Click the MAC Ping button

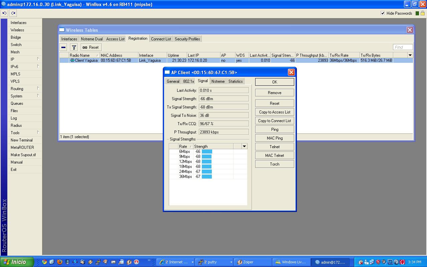pos(274,138)
